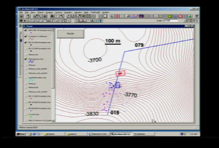The width and height of the screenshot is (219, 148).
Task: Open the Query Builder hammer icon
Action: tap(61, 16)
